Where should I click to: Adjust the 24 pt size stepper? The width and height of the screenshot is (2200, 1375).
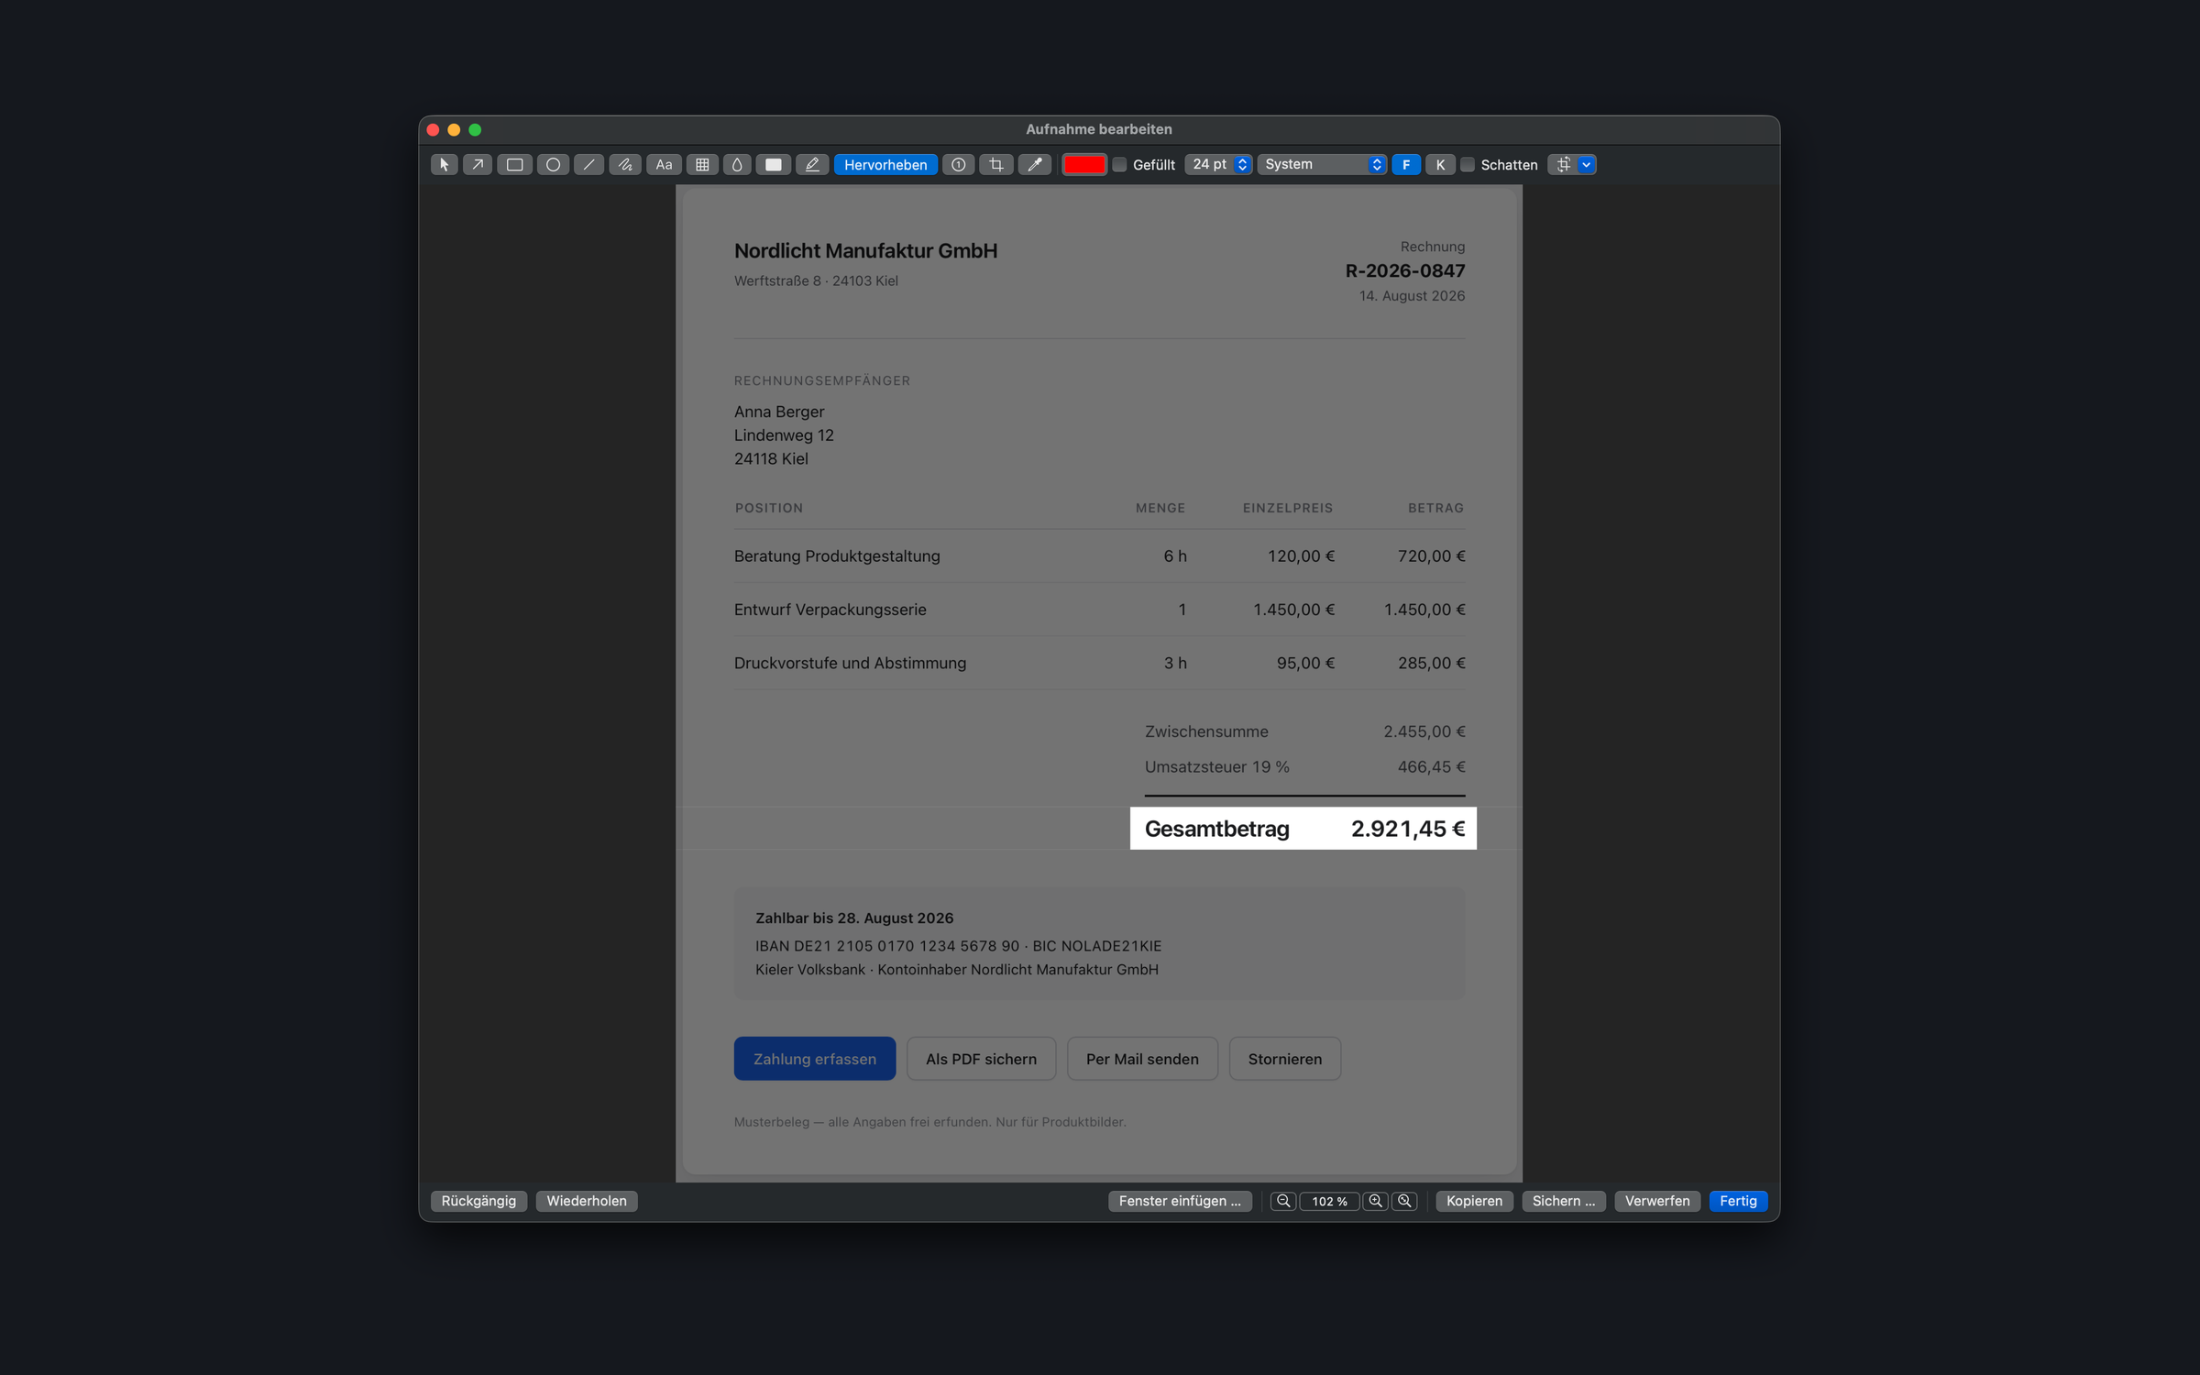tap(1242, 165)
